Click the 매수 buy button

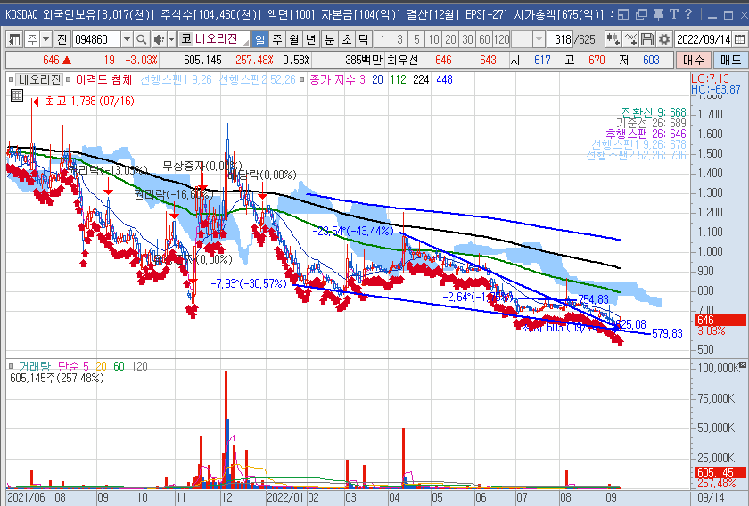point(694,61)
